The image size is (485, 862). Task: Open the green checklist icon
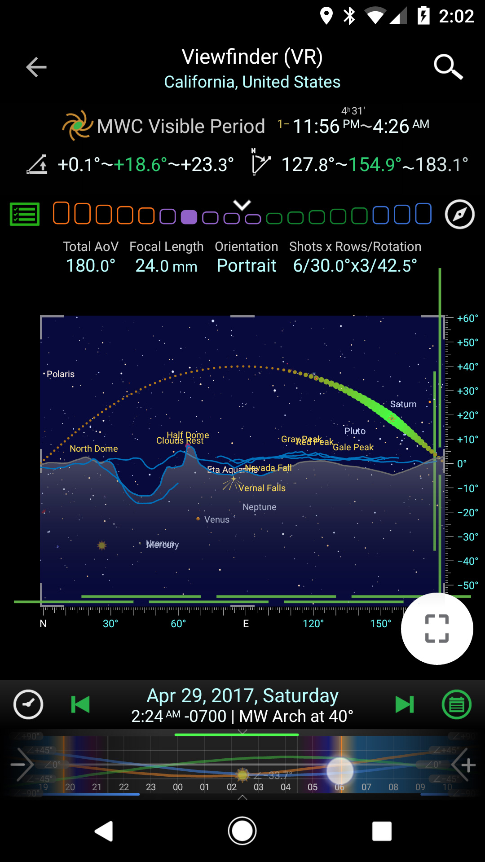click(x=25, y=214)
